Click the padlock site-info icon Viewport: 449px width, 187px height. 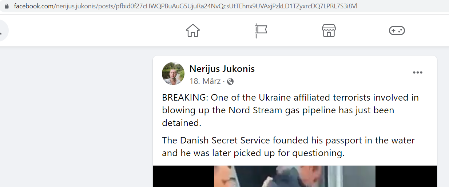coord(6,7)
